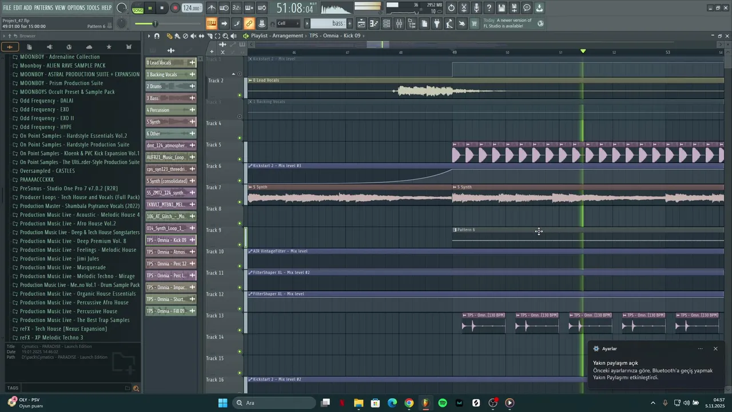Mute Track 7 with its green light

pos(240,202)
